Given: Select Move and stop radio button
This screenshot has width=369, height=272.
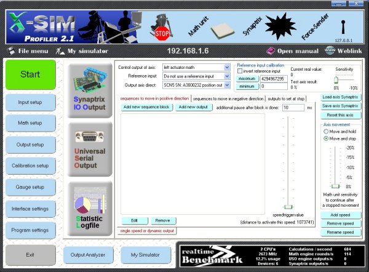Looking at the screenshot, I should point(326,138).
